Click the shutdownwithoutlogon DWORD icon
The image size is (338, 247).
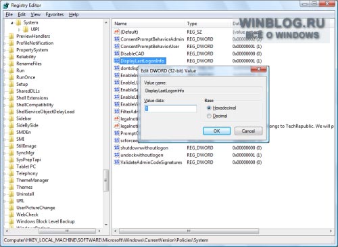(116, 148)
